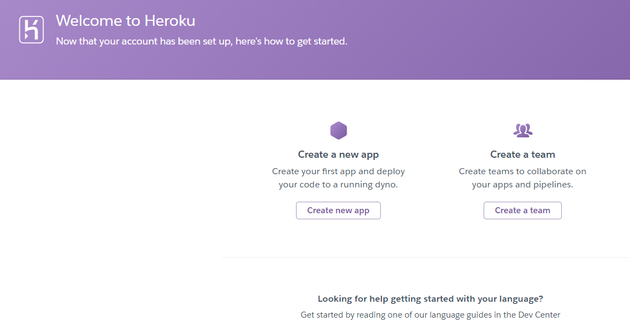The height and width of the screenshot is (327, 630).
Task: Click the "Welcome to Heroku" heading
Action: tap(125, 21)
